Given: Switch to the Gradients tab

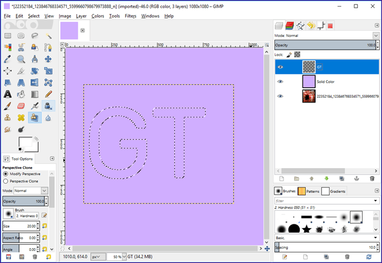Looking at the screenshot, I should pyautogui.click(x=333, y=191).
